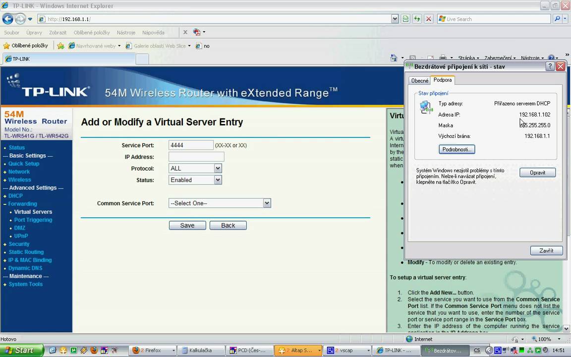Open a new blank tab
The image size is (571, 357).
pyautogui.click(x=142, y=59)
